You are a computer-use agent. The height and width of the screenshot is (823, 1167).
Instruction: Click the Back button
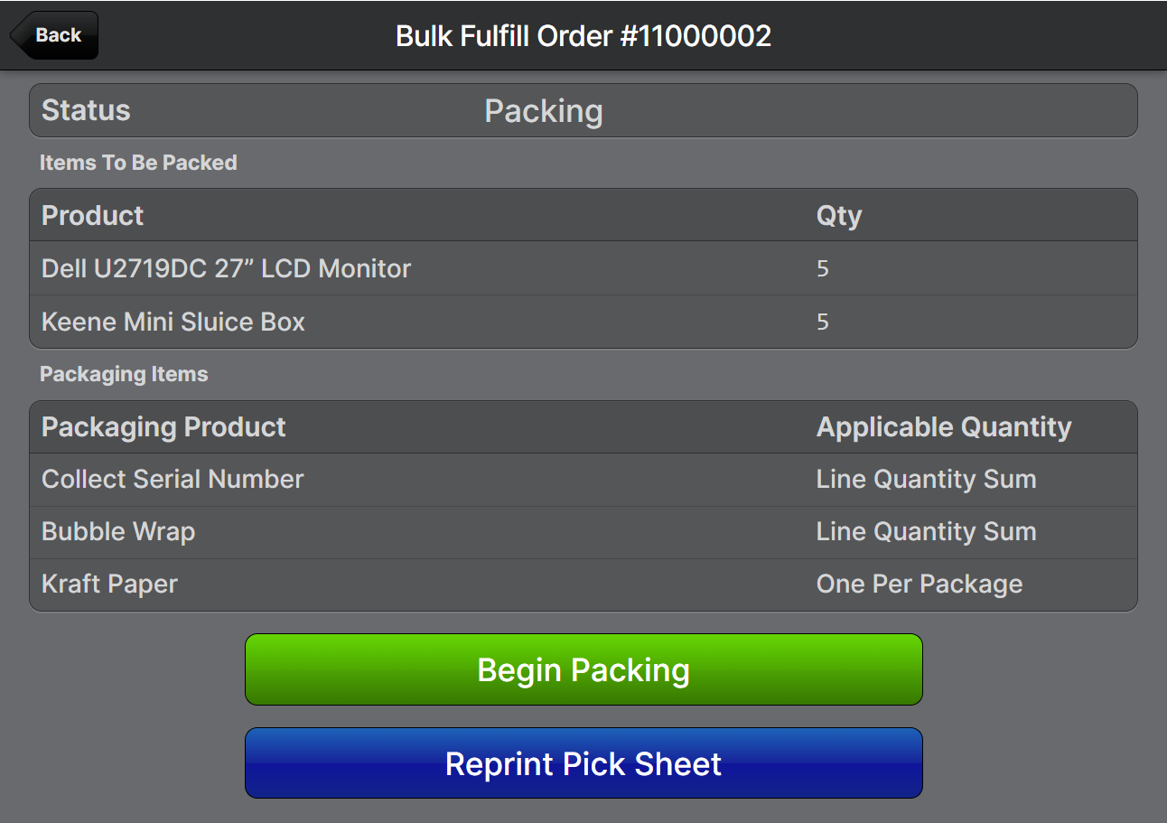(55, 35)
